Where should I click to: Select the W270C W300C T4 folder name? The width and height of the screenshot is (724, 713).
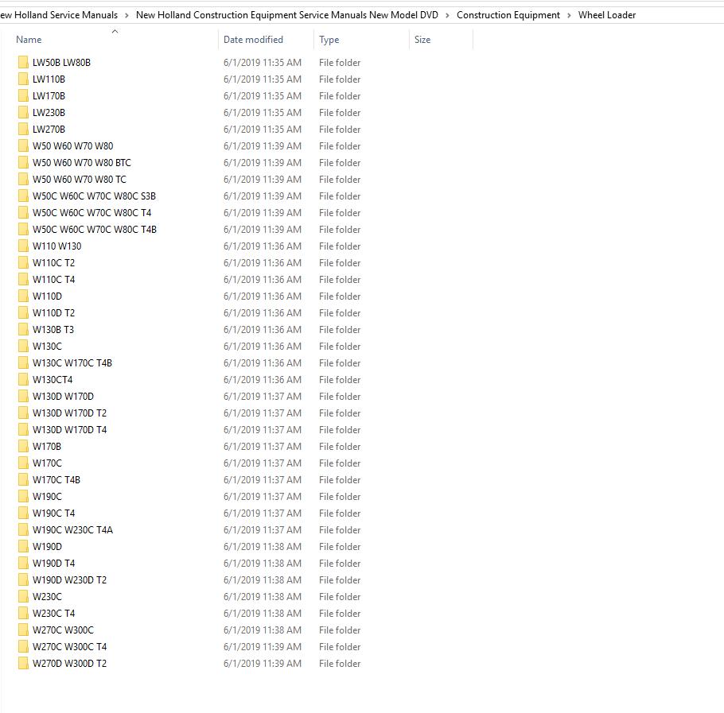[69, 646]
